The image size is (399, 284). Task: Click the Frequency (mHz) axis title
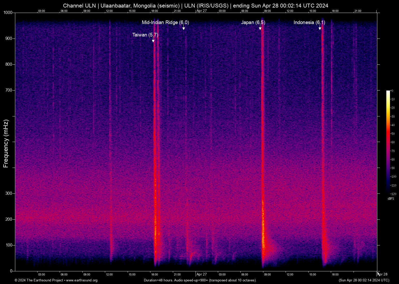[x=6, y=144]
